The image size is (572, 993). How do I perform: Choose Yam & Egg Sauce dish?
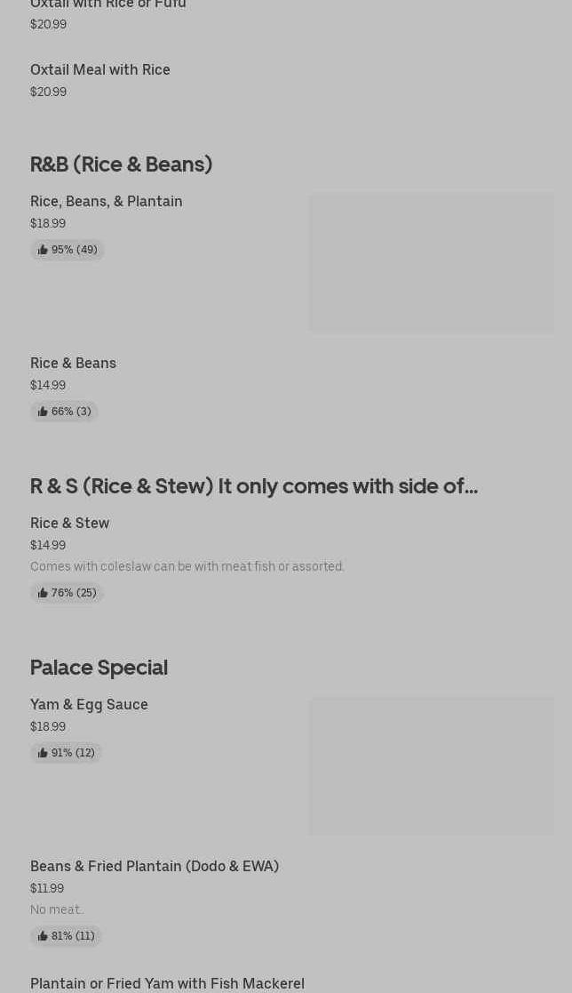point(89,704)
